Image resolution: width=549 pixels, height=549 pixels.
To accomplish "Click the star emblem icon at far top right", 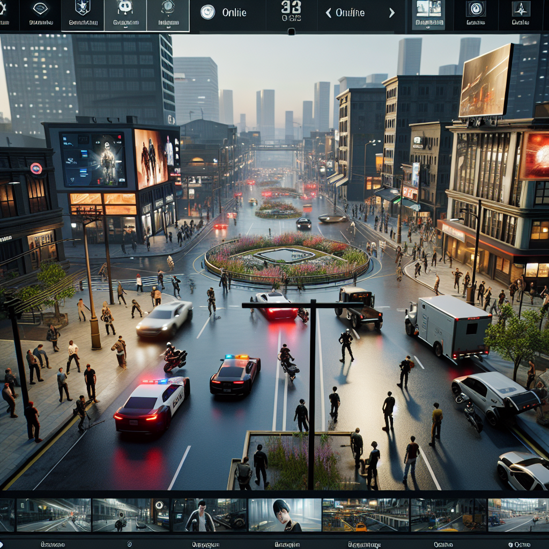I will (x=520, y=9).
